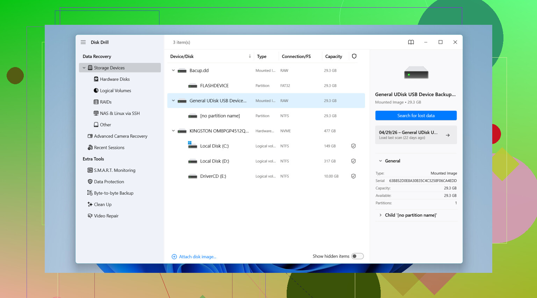Click the NAS & Linux via SSH icon
Viewport: 537px width, 298px height.
tap(96, 113)
